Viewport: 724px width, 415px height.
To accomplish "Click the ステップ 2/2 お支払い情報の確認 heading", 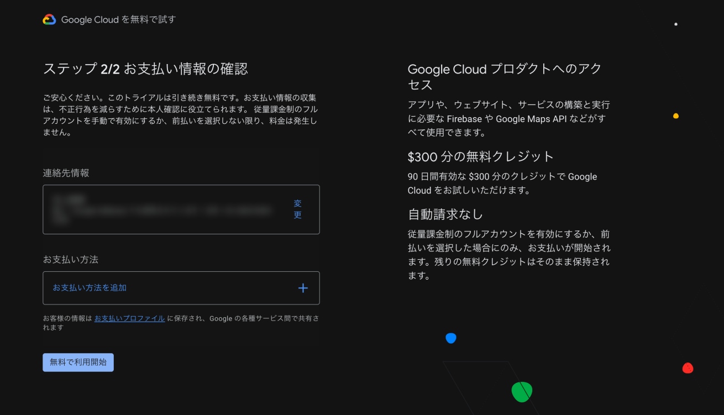I will point(145,69).
